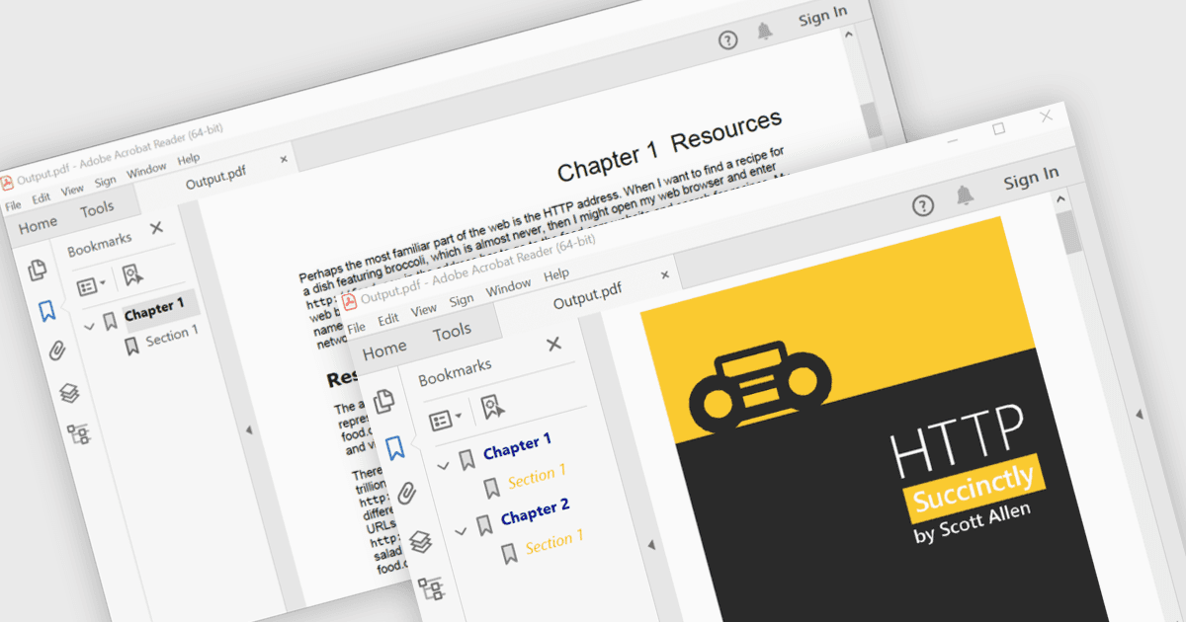Open File menu in back window
Image resolution: width=1186 pixels, height=622 pixels.
click(x=12, y=206)
